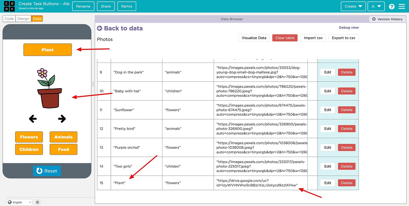
Task: Open the hamburger menu
Action: click(x=402, y=6)
